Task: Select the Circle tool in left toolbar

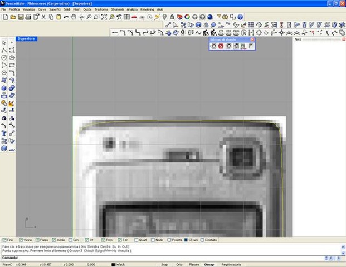Action: pos(4,57)
